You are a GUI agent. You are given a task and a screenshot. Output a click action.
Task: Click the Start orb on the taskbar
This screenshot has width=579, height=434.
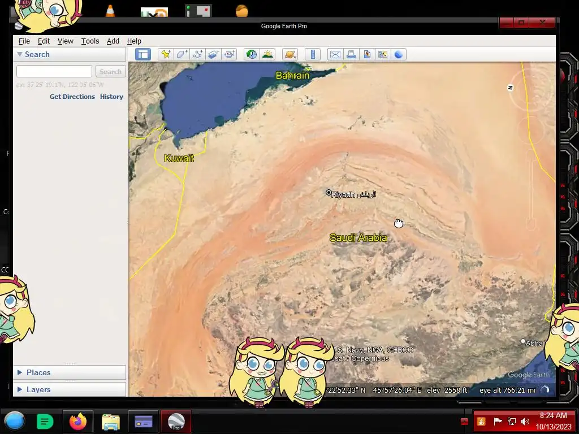coord(15,421)
